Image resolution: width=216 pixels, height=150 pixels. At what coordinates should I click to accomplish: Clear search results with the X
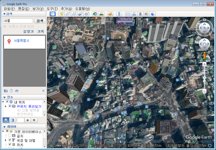click(43, 91)
